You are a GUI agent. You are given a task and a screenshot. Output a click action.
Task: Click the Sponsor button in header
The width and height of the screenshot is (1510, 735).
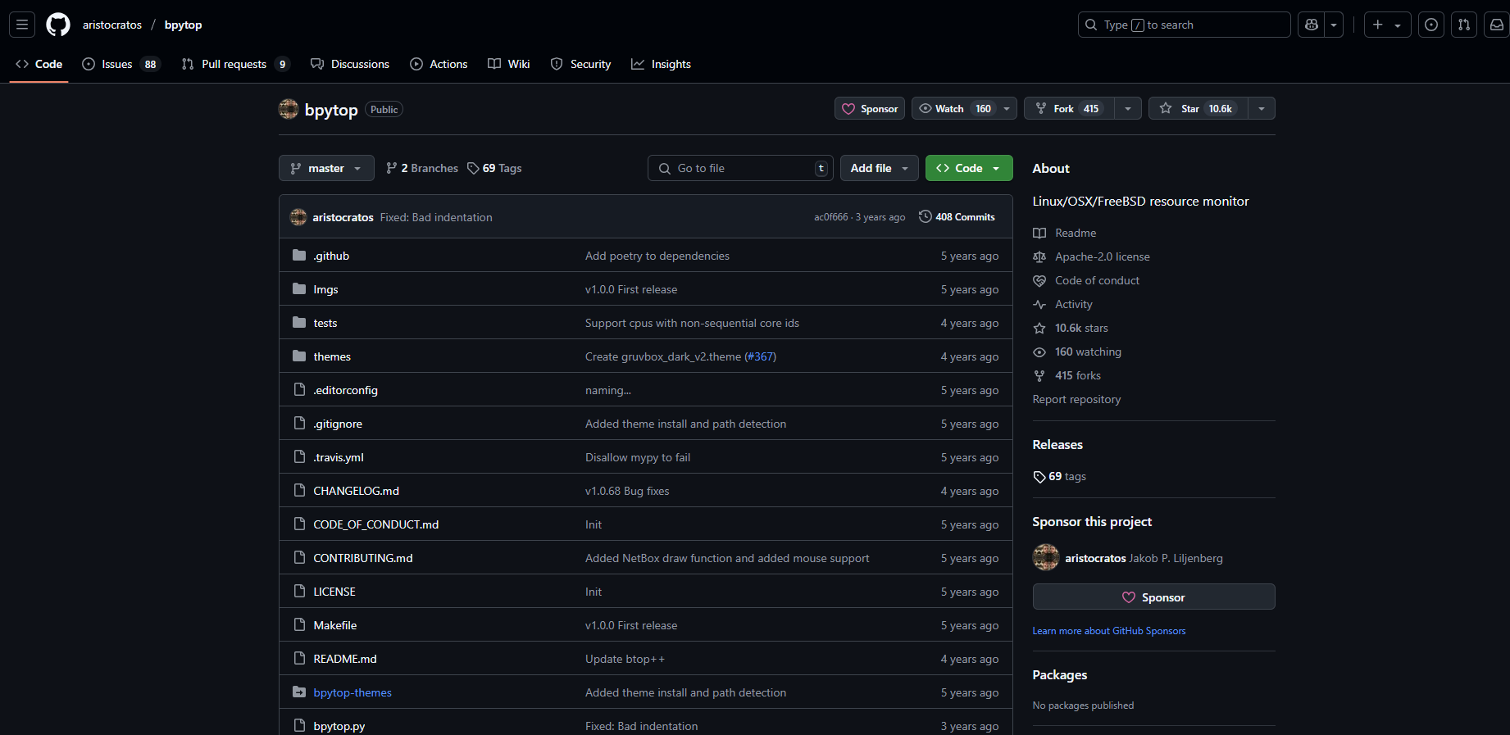870,108
